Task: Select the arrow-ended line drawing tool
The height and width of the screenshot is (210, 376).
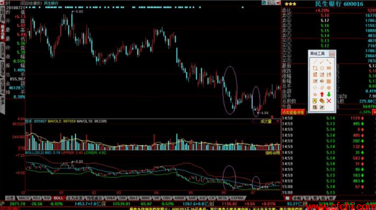Action: tap(322, 62)
